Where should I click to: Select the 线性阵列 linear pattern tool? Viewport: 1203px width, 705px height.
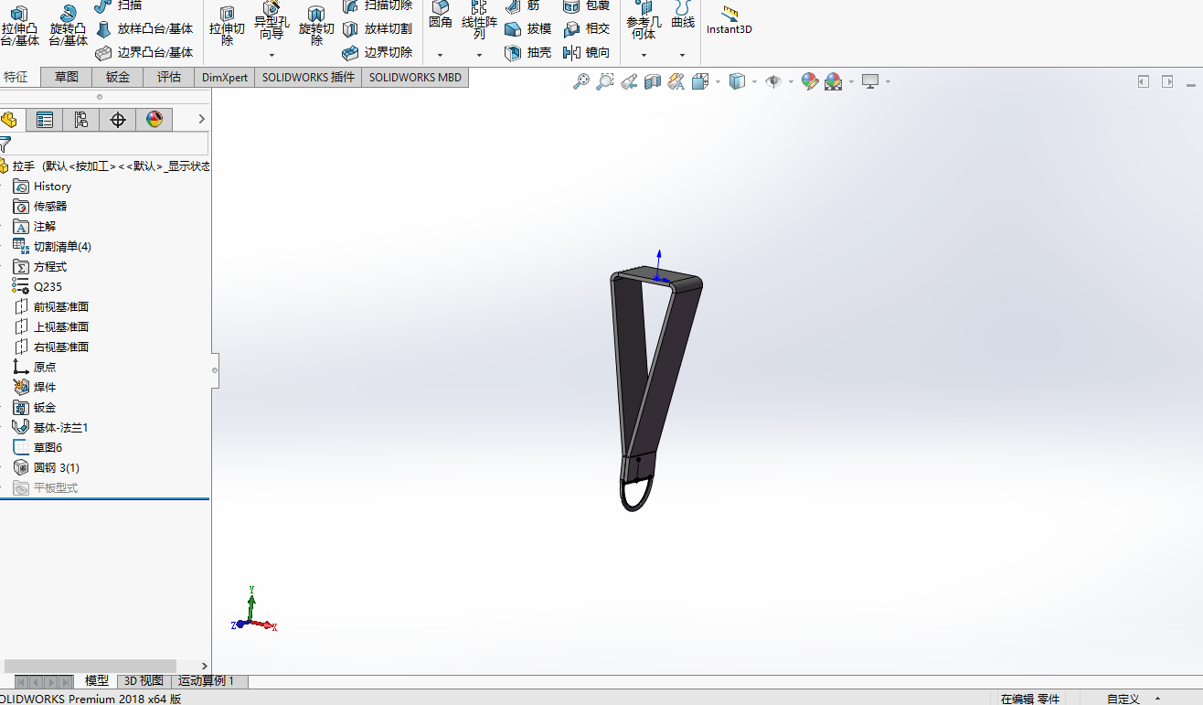click(479, 20)
